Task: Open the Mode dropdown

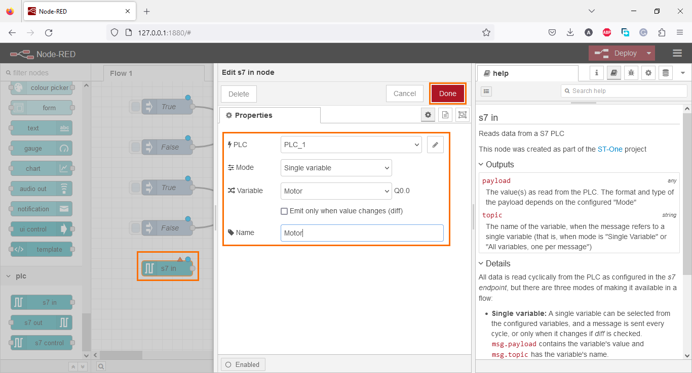Action: coord(336,167)
